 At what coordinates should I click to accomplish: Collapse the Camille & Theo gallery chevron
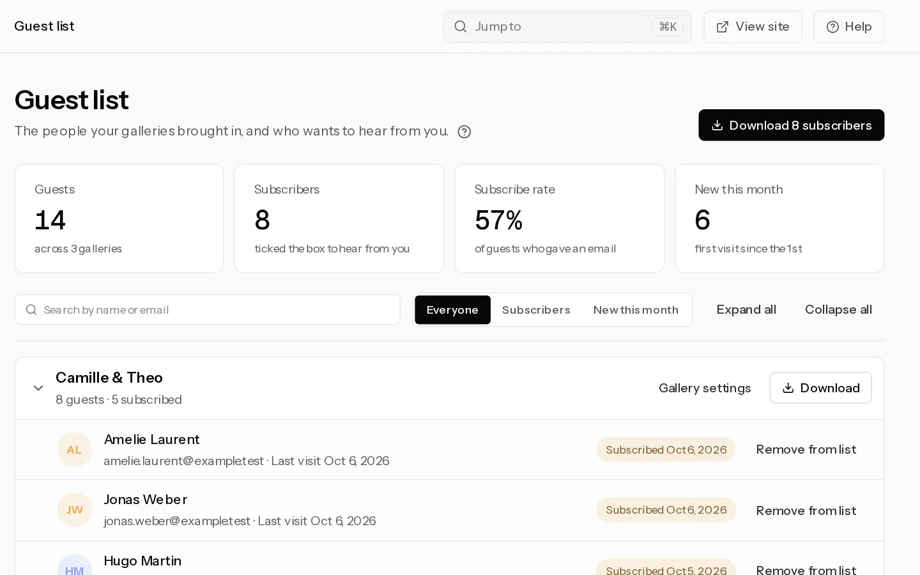[x=38, y=388]
